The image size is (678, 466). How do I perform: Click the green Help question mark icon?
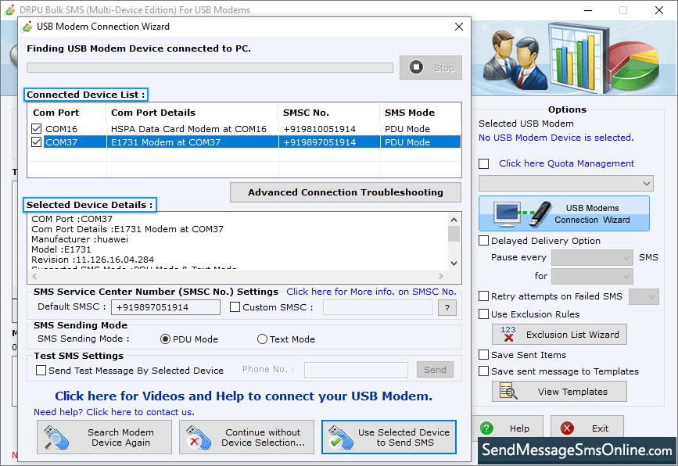tap(487, 428)
